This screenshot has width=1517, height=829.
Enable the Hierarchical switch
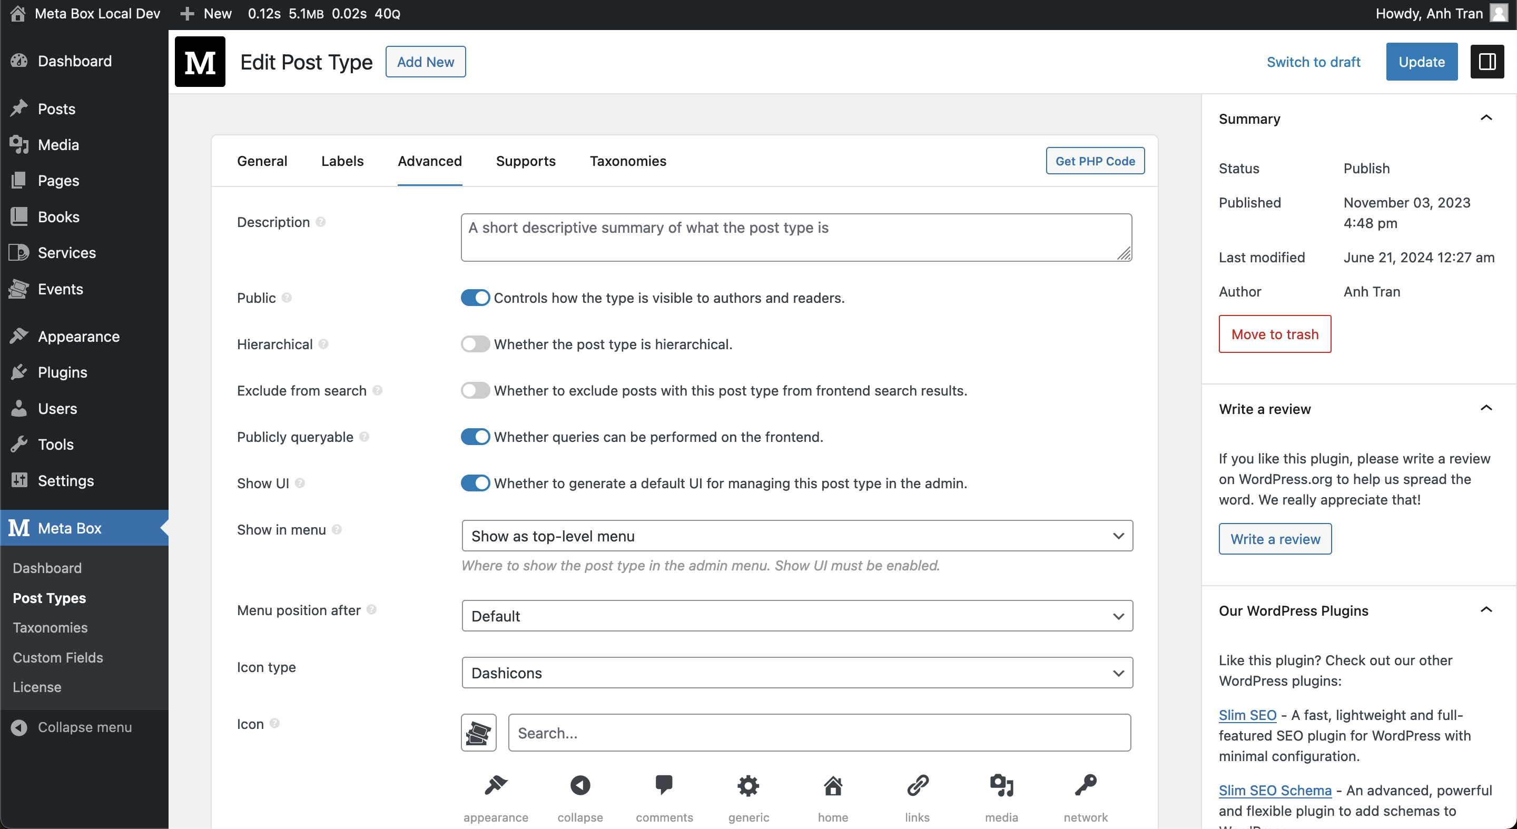475,344
